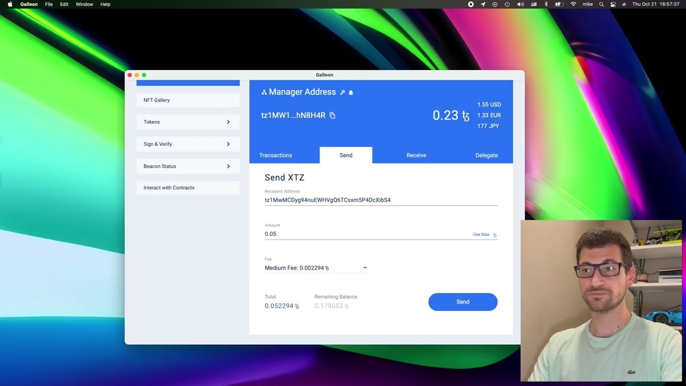
Task: Open the Apple menu
Action: click(10, 4)
